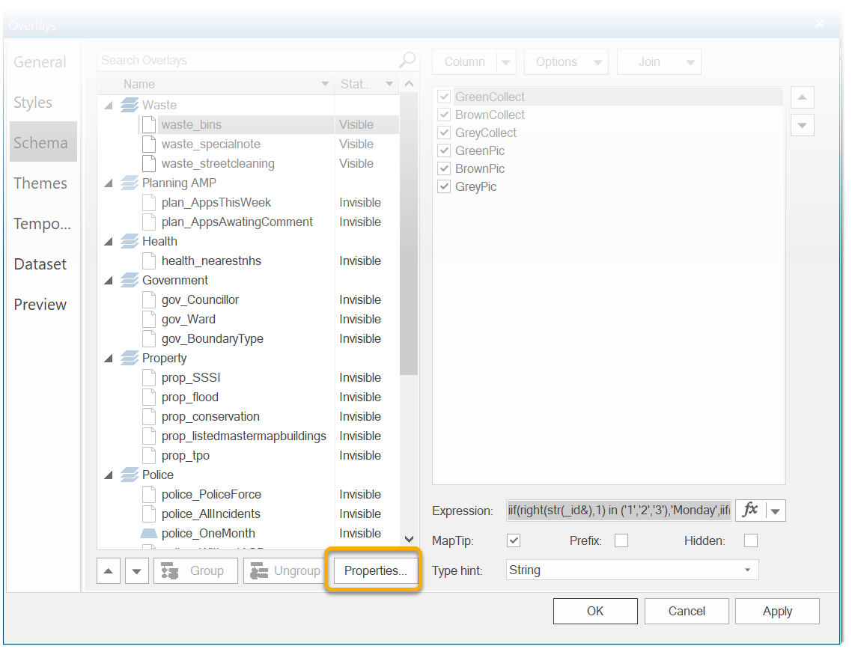Select the prop_flood overlay
This screenshot has height=649, width=852.
190,397
